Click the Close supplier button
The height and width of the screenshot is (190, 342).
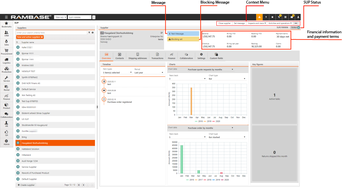224,23
